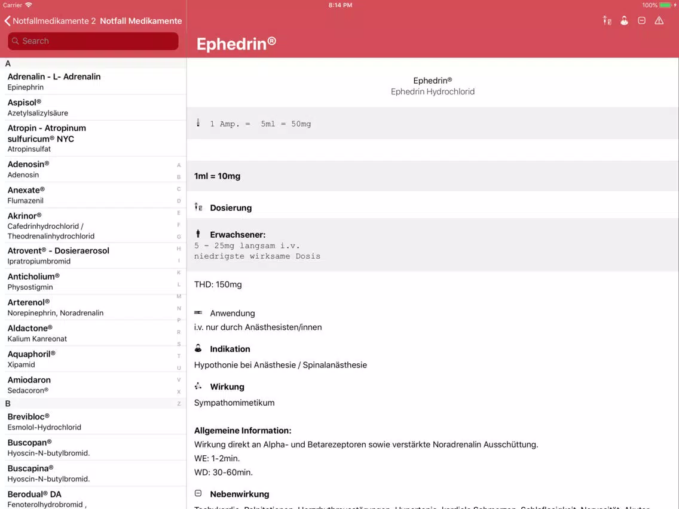Image resolution: width=679 pixels, height=509 pixels.
Task: Click the battery indicator in status bar
Action: pos(665,5)
